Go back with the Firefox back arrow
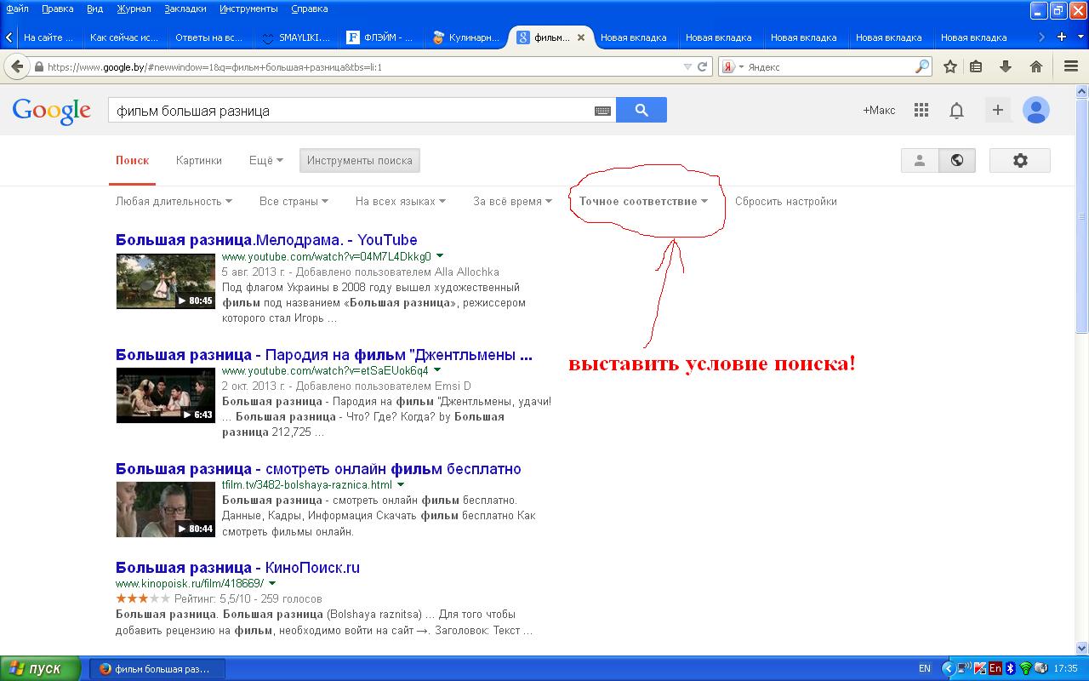This screenshot has width=1089, height=681. (x=17, y=66)
